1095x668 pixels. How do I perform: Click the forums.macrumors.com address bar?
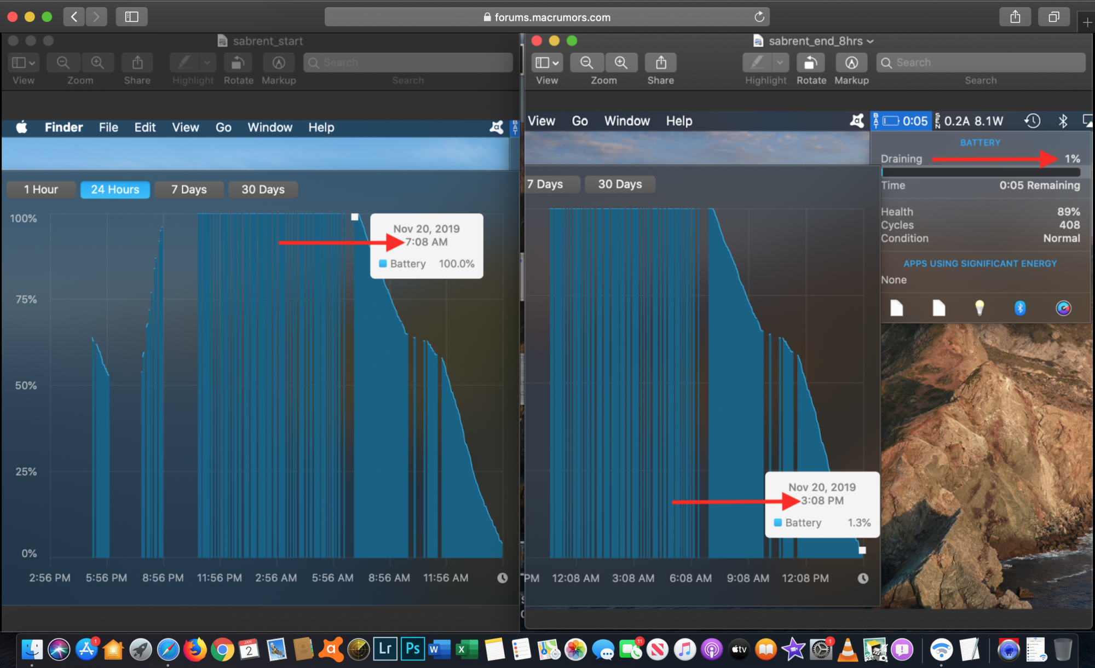547,17
